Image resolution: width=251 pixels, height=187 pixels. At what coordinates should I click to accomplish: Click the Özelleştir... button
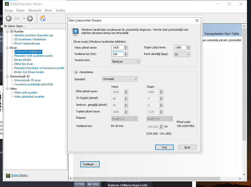[90, 164]
